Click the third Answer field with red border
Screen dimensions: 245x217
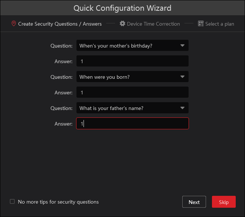[x=133, y=123]
